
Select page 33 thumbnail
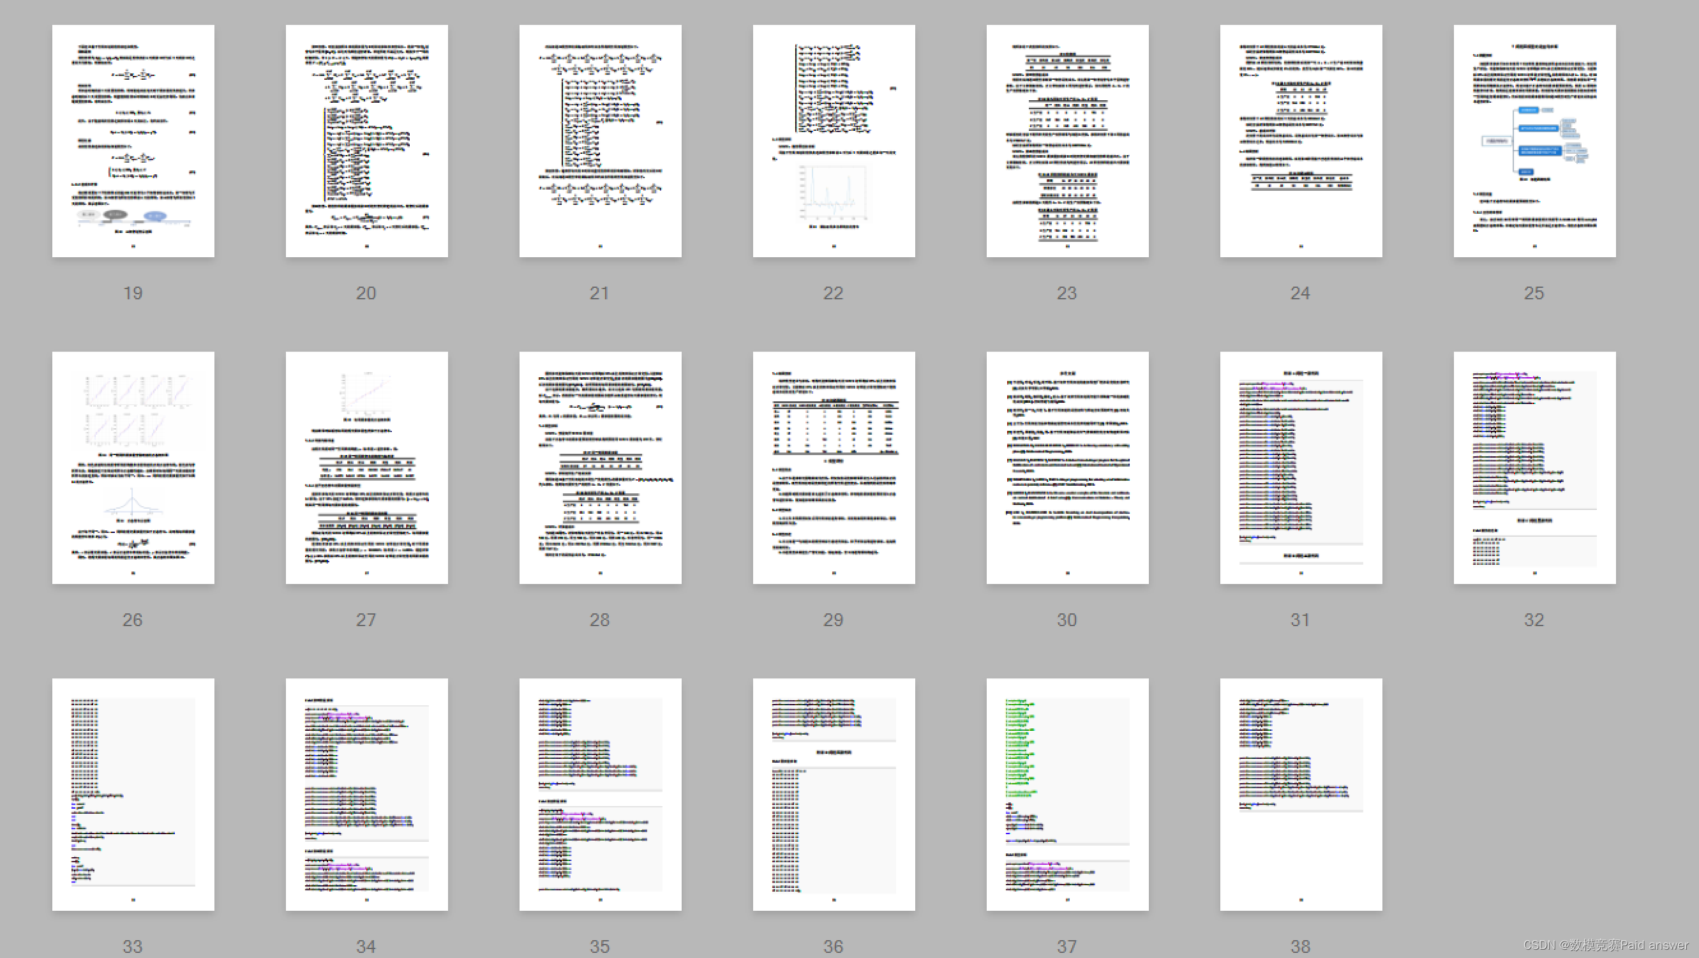[133, 794]
